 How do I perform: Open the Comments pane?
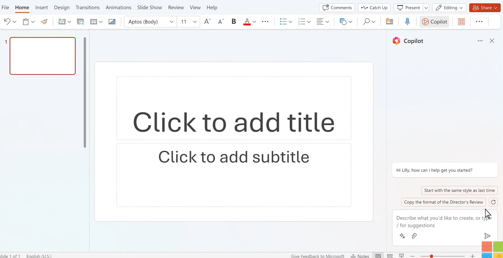337,8
